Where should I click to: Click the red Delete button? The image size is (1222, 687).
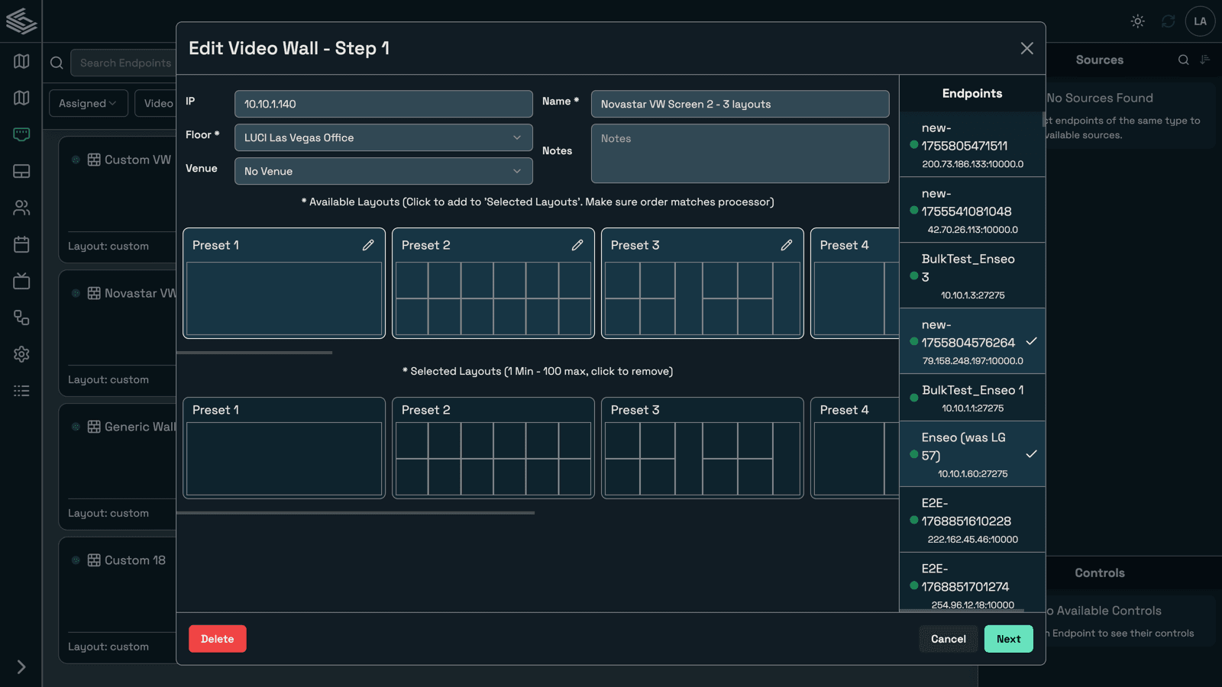[x=217, y=639]
